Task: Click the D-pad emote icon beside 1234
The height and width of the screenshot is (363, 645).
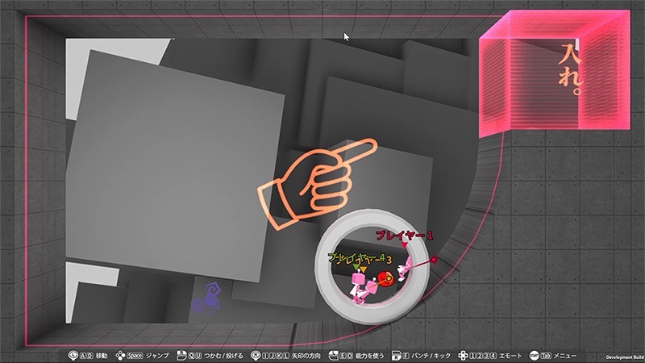Action: point(462,354)
